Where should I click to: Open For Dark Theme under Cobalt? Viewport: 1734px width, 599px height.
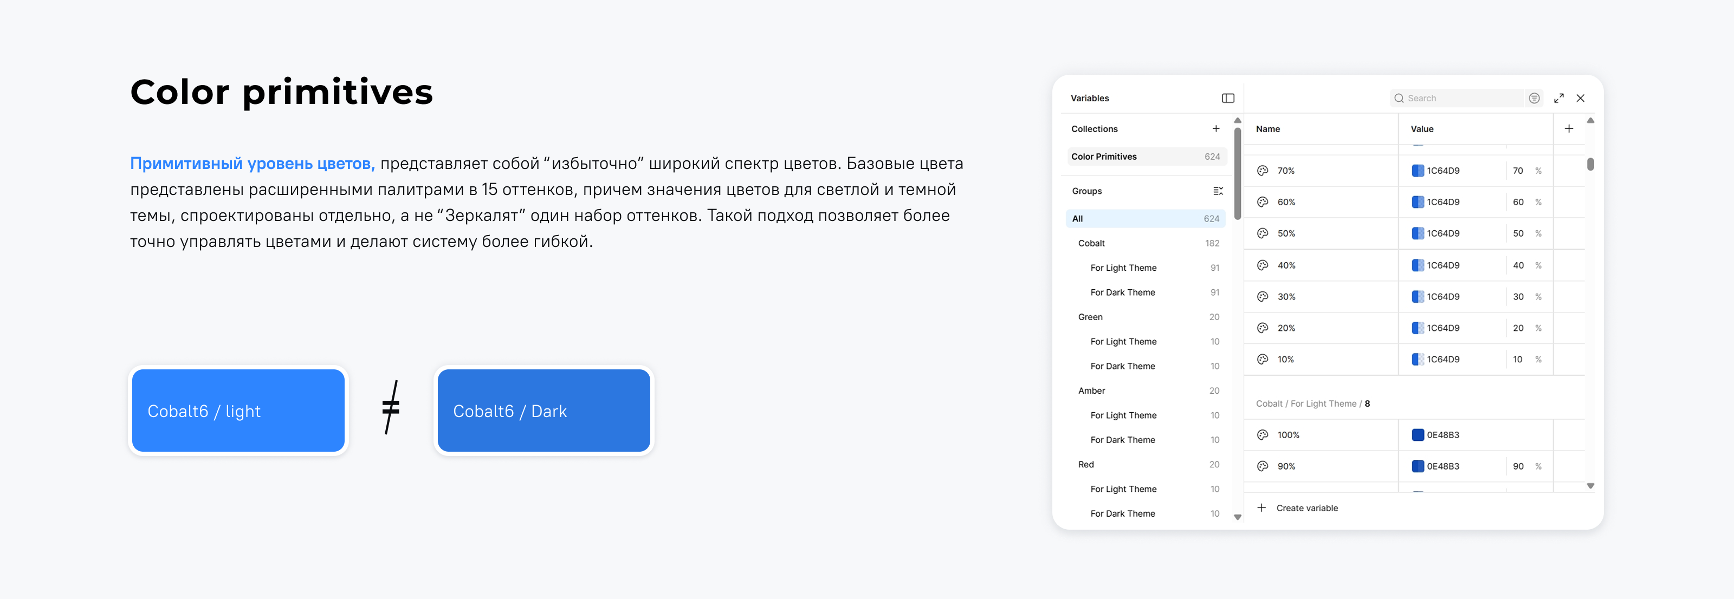pos(1145,292)
